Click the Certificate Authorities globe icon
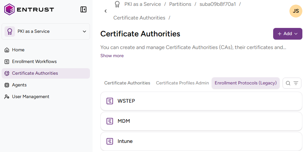 tap(7, 73)
